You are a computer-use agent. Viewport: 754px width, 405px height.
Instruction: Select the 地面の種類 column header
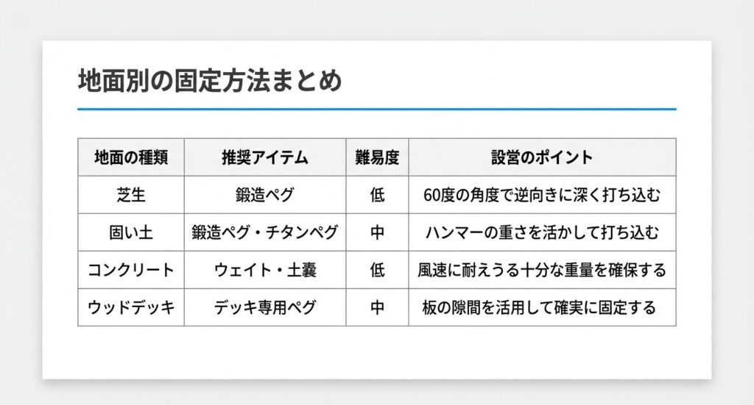[x=131, y=157]
